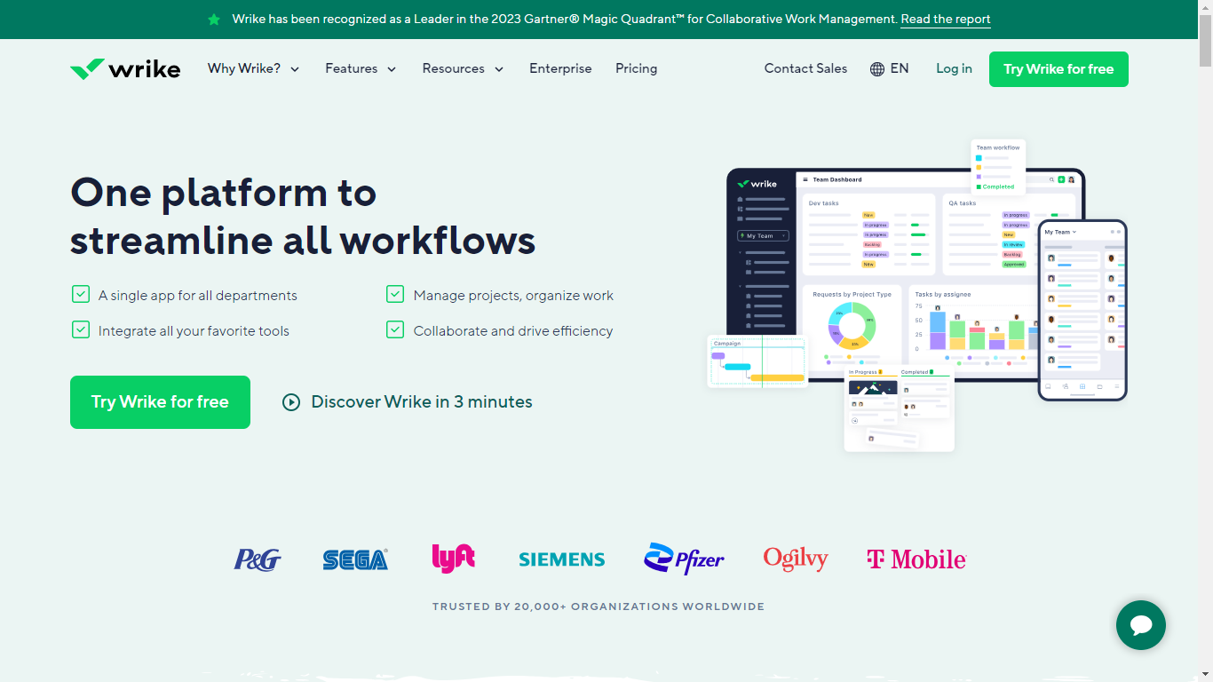Viewport: 1213px width, 682px height.
Task: Click the Pfizer logo
Action: (684, 559)
